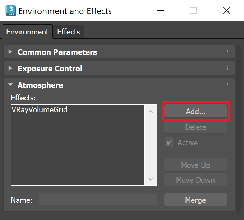244x220 pixels.
Task: Switch to the Effects tab
Action: pyautogui.click(x=69, y=32)
